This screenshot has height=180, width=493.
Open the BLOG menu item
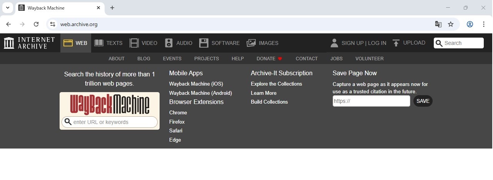click(144, 59)
